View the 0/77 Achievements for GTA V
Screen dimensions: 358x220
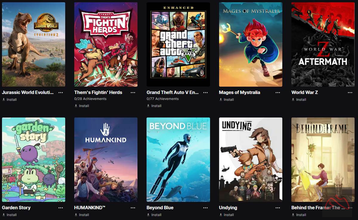163,99
